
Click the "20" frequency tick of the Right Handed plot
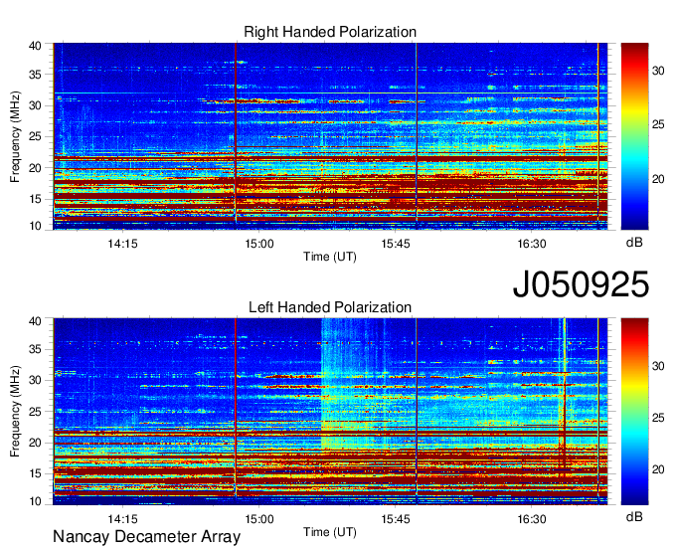[35, 168]
